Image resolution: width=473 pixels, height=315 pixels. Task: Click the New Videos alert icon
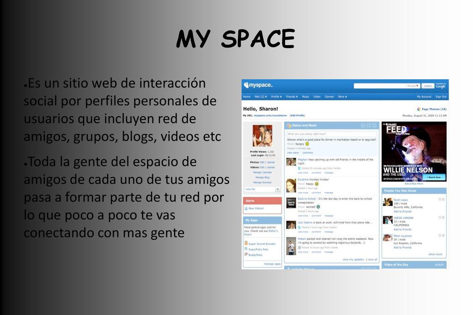point(246,208)
